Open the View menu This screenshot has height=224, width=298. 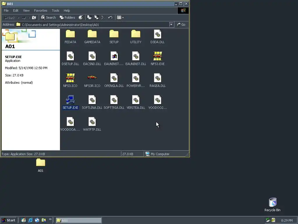pos(26,10)
